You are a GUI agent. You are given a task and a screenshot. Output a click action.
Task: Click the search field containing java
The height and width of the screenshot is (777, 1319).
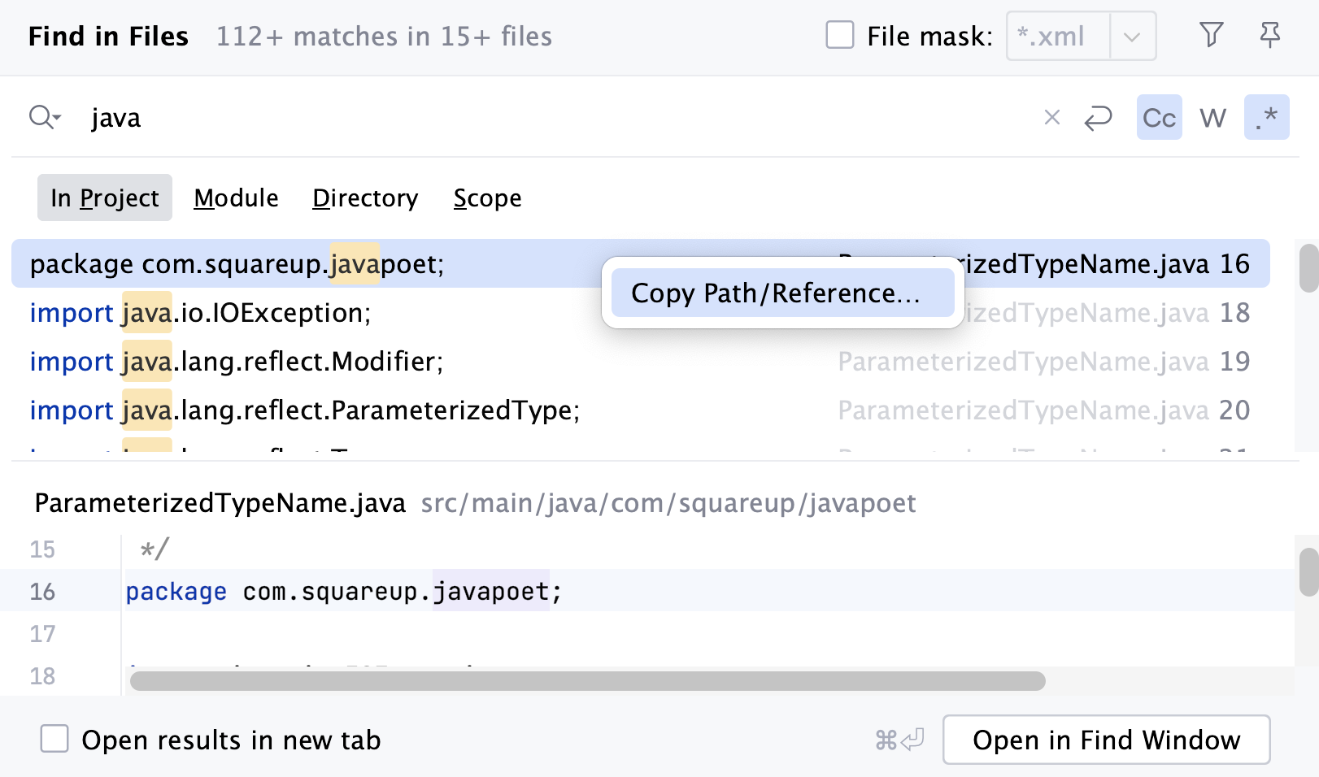[x=561, y=118]
